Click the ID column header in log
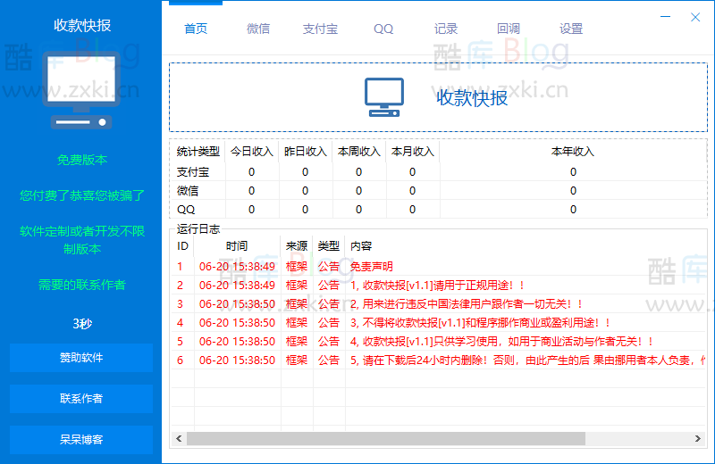This screenshot has width=715, height=464. tap(183, 246)
